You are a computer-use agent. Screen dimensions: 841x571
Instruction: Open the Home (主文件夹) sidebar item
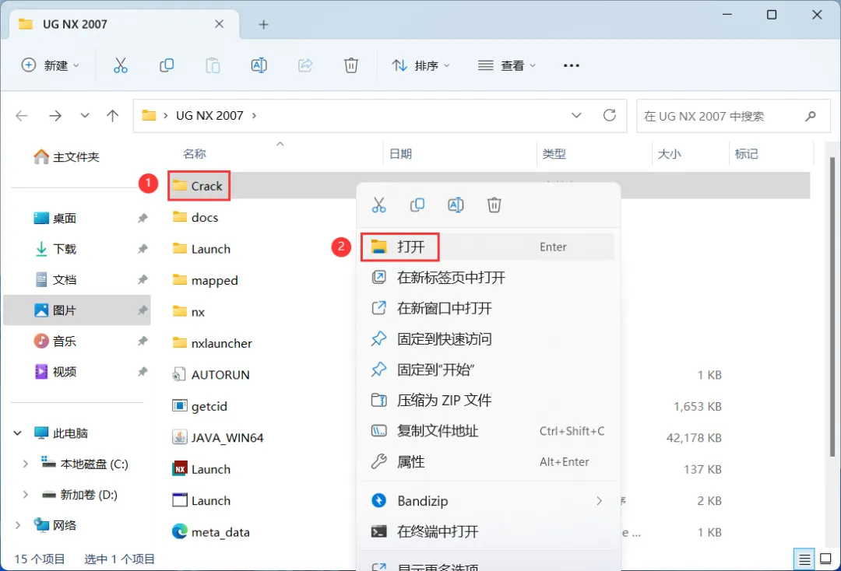[66, 157]
